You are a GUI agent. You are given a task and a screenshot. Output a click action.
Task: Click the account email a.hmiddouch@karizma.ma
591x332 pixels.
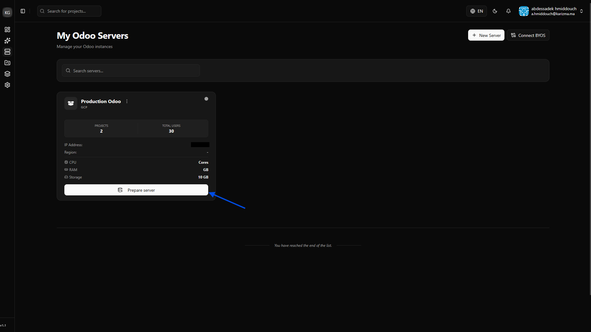click(x=553, y=14)
